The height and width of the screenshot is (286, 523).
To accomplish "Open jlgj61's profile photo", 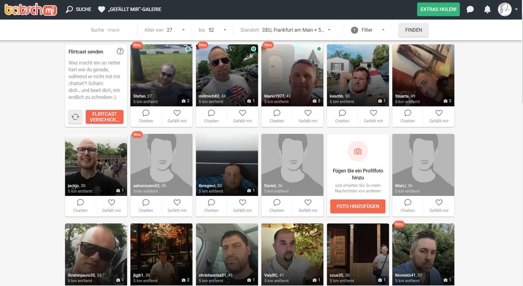I will (162, 254).
